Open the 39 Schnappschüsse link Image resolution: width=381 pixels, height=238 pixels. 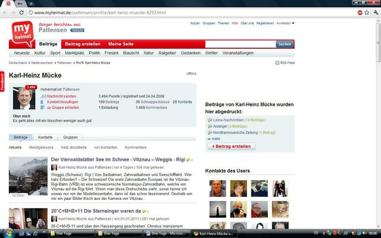tap(152, 102)
